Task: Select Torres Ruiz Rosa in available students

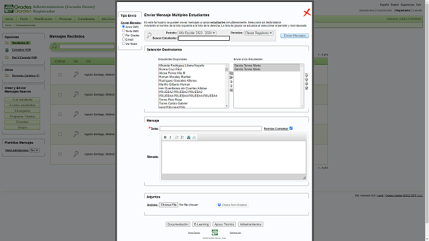Action: coord(170,100)
